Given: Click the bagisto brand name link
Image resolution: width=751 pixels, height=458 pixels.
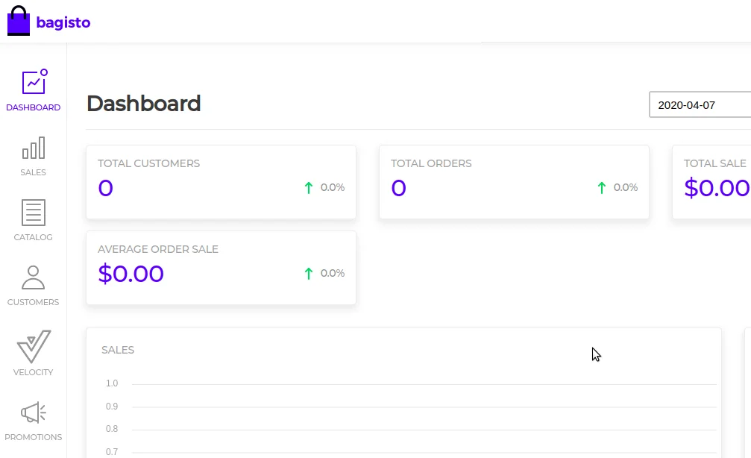Looking at the screenshot, I should tap(63, 22).
